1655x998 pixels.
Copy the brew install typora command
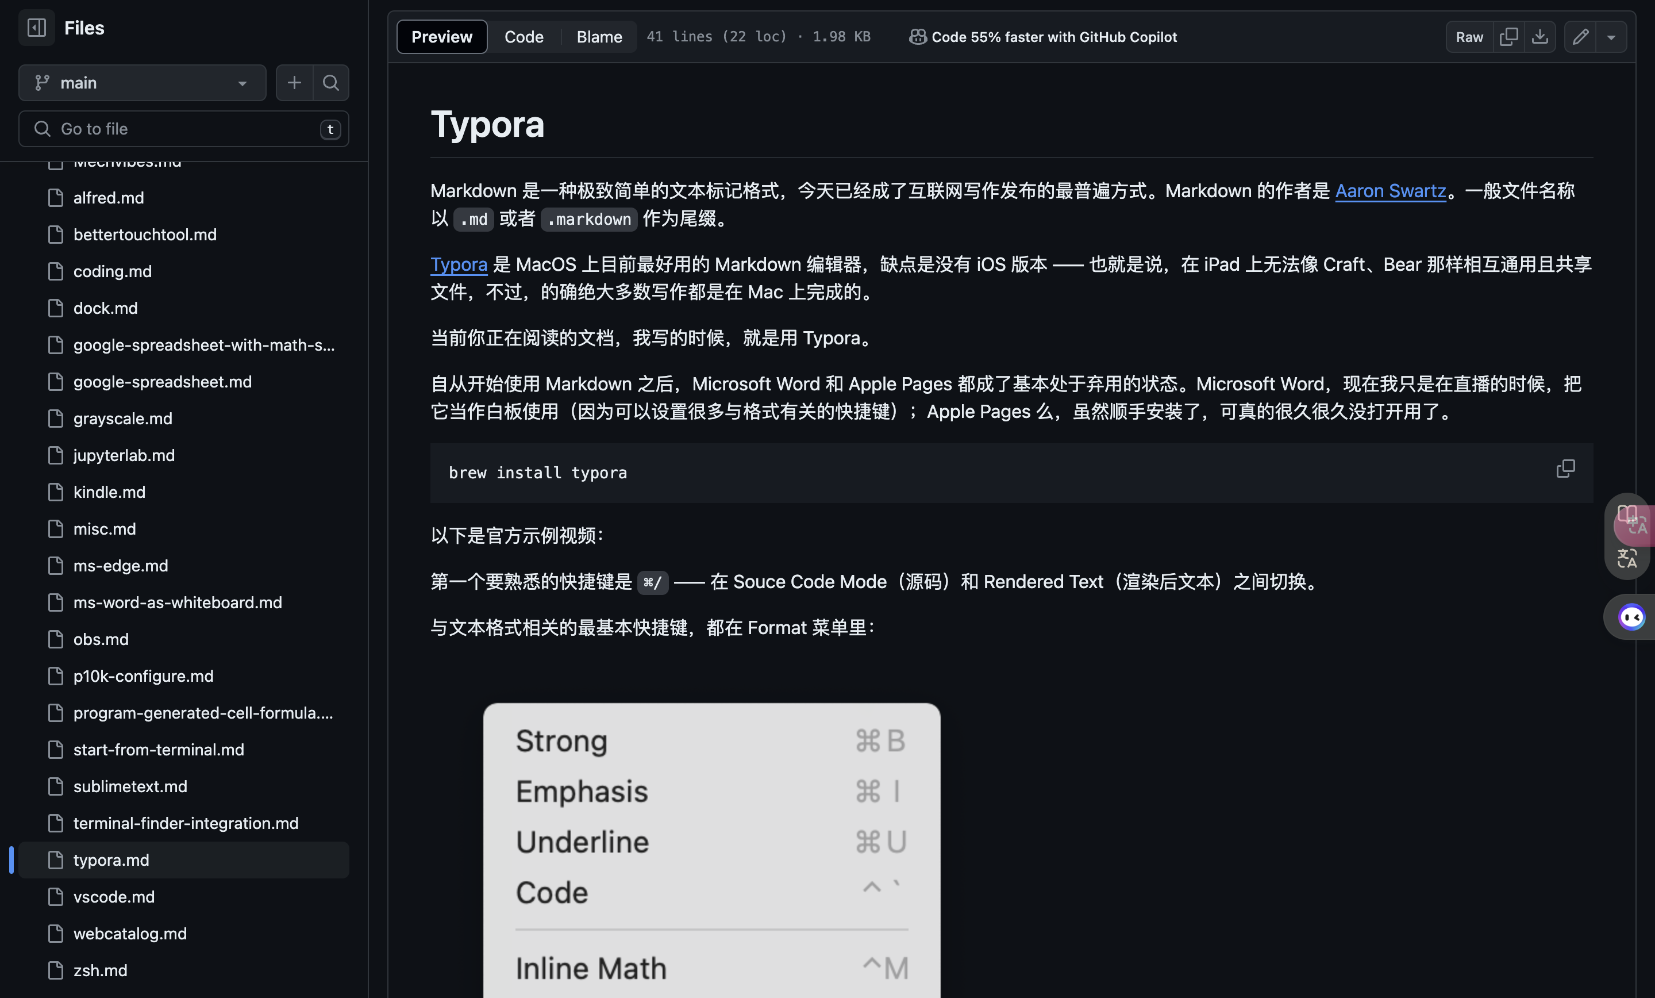tap(1565, 469)
